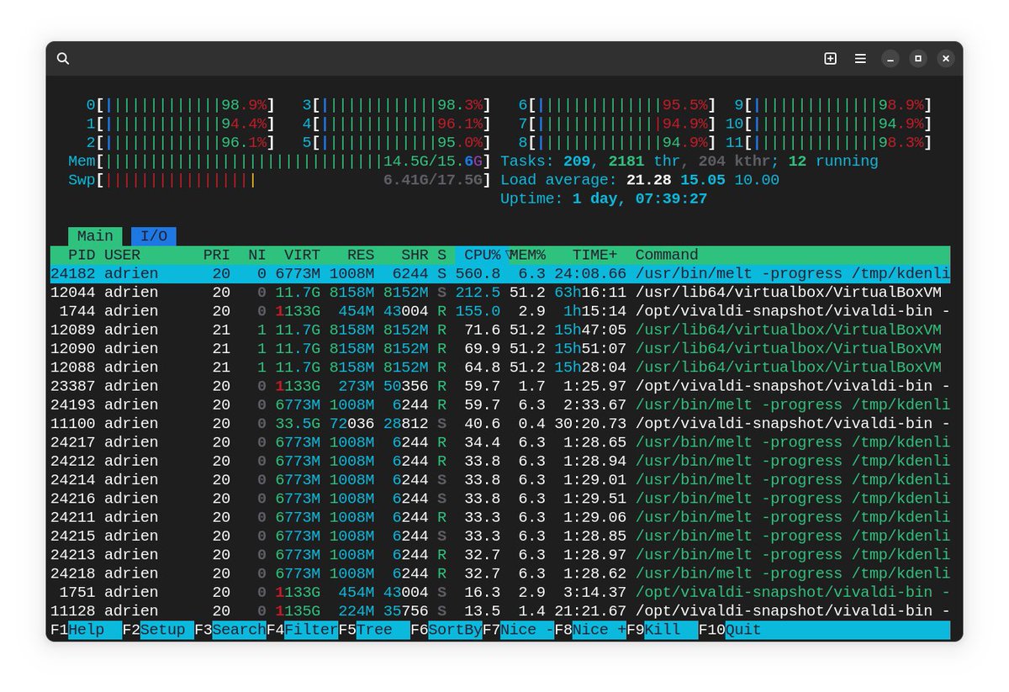The width and height of the screenshot is (1009, 692).
Task: Select process row PID 24215
Action: tap(500, 536)
